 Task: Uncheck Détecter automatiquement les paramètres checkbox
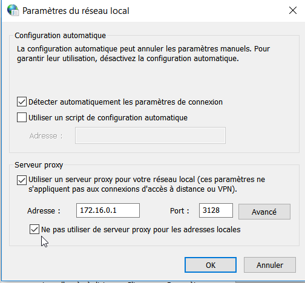(22, 102)
